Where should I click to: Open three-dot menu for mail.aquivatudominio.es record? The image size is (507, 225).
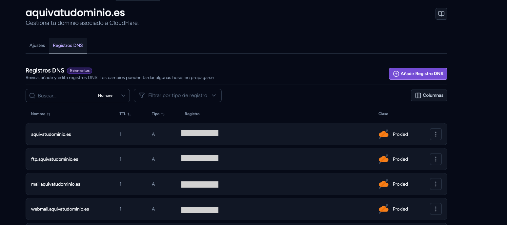pyautogui.click(x=436, y=184)
